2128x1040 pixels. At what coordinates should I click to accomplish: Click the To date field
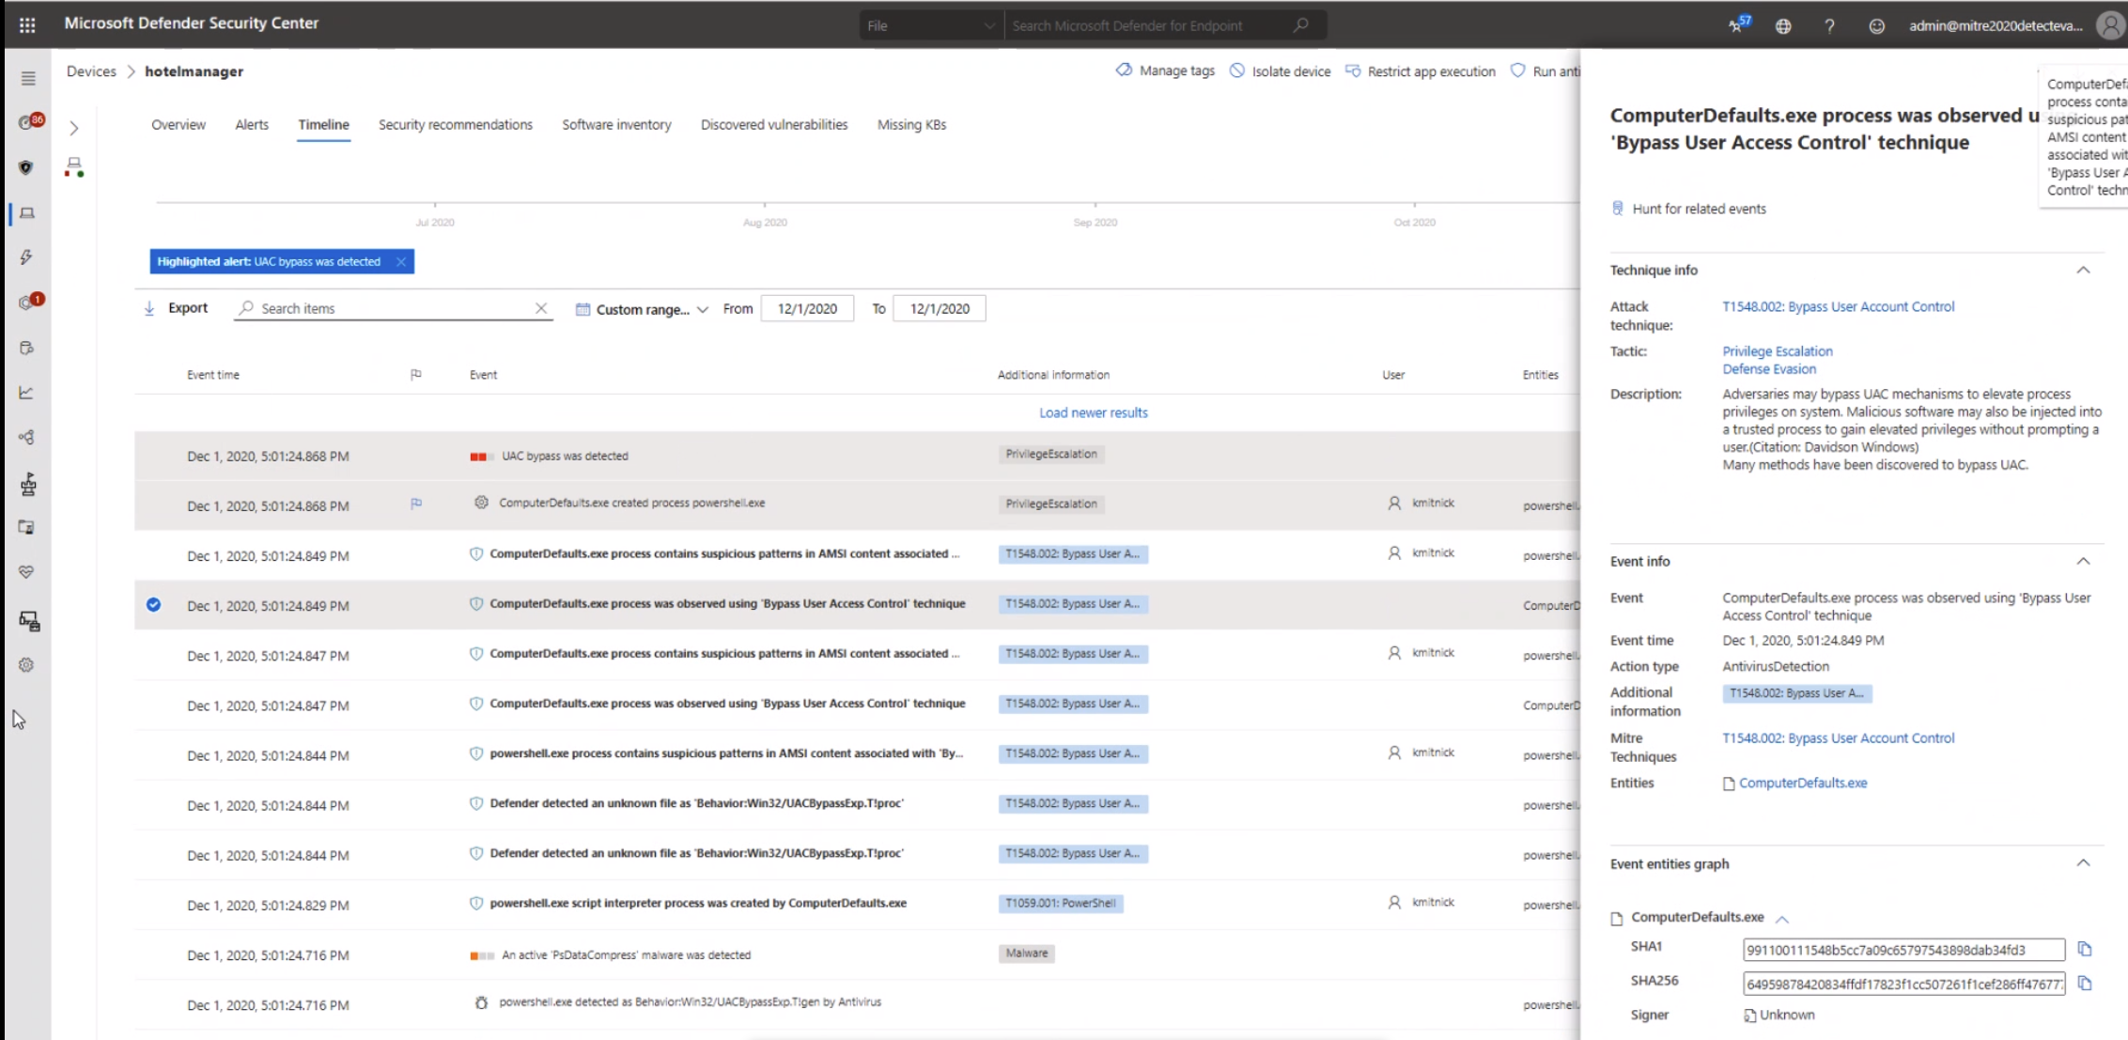940,308
